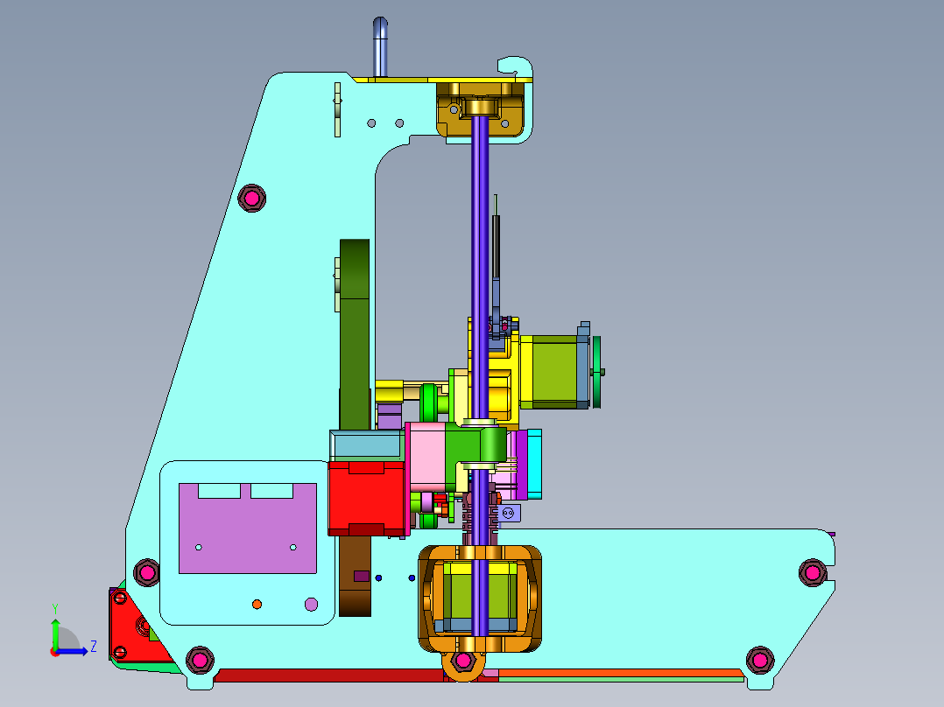This screenshot has height=707, width=944.
Task: Select the orange strip along the right base
Action: click(x=622, y=673)
